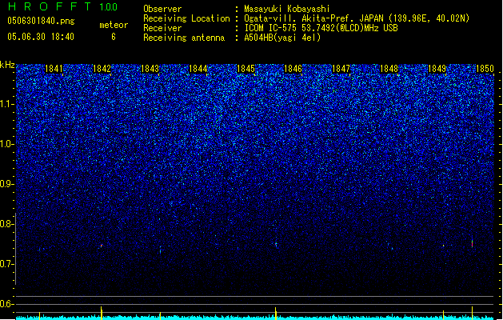Click the yellow power spike below 1846

[x=276, y=314]
